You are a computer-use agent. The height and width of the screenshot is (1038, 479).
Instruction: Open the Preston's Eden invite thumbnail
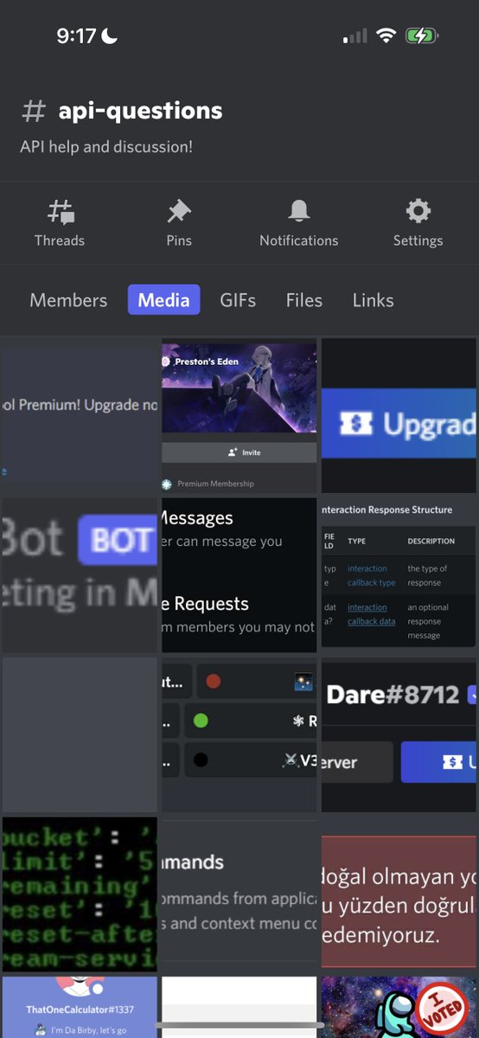click(239, 415)
